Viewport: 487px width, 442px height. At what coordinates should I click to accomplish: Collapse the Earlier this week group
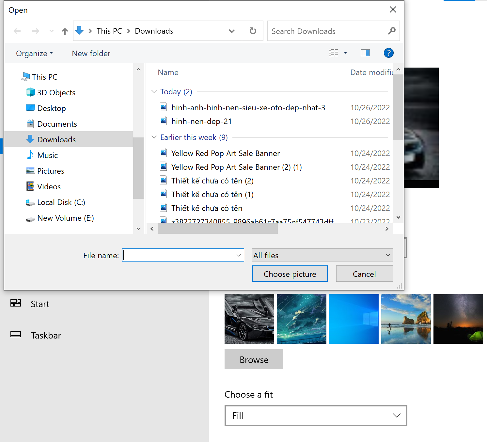pyautogui.click(x=154, y=137)
